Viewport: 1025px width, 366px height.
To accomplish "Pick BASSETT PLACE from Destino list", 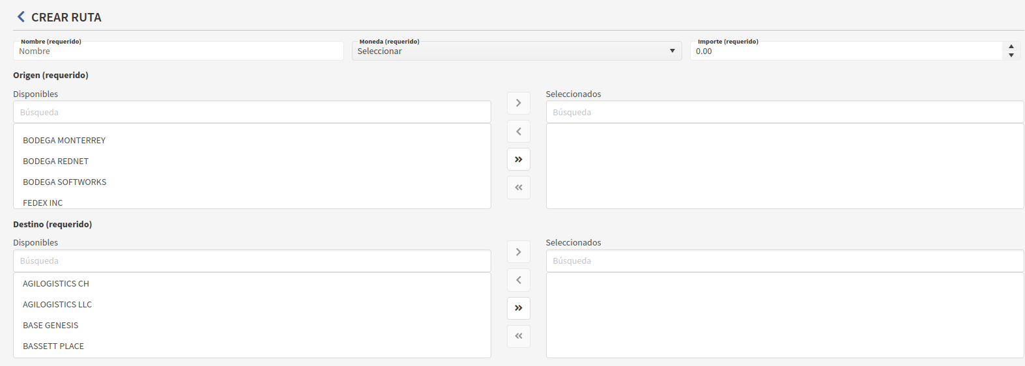I will click(x=53, y=346).
